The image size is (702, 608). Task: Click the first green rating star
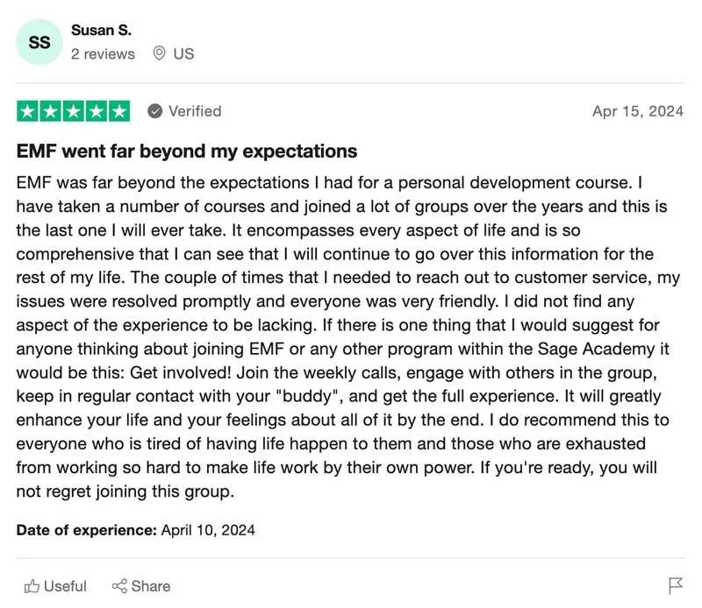pyautogui.click(x=27, y=111)
